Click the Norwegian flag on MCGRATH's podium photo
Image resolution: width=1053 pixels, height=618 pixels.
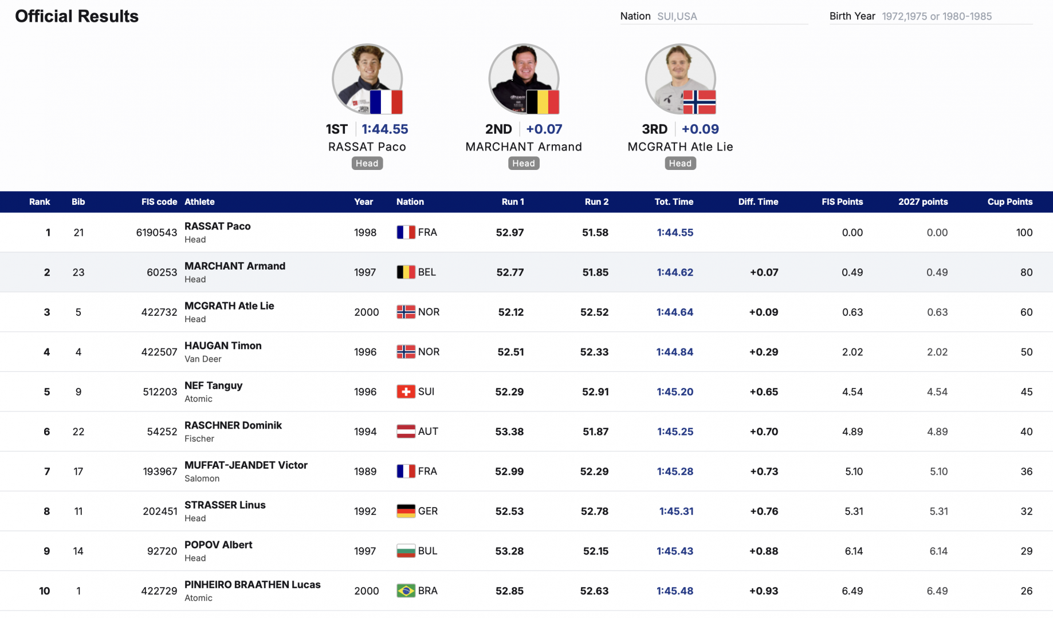coord(699,102)
